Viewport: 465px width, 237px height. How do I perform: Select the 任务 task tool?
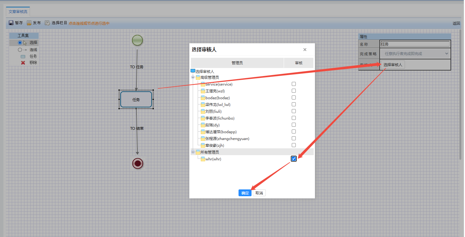click(x=23, y=57)
